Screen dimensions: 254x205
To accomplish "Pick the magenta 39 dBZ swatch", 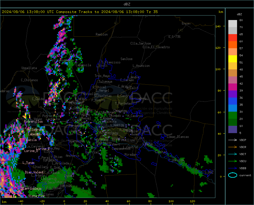I will pos(233,87).
